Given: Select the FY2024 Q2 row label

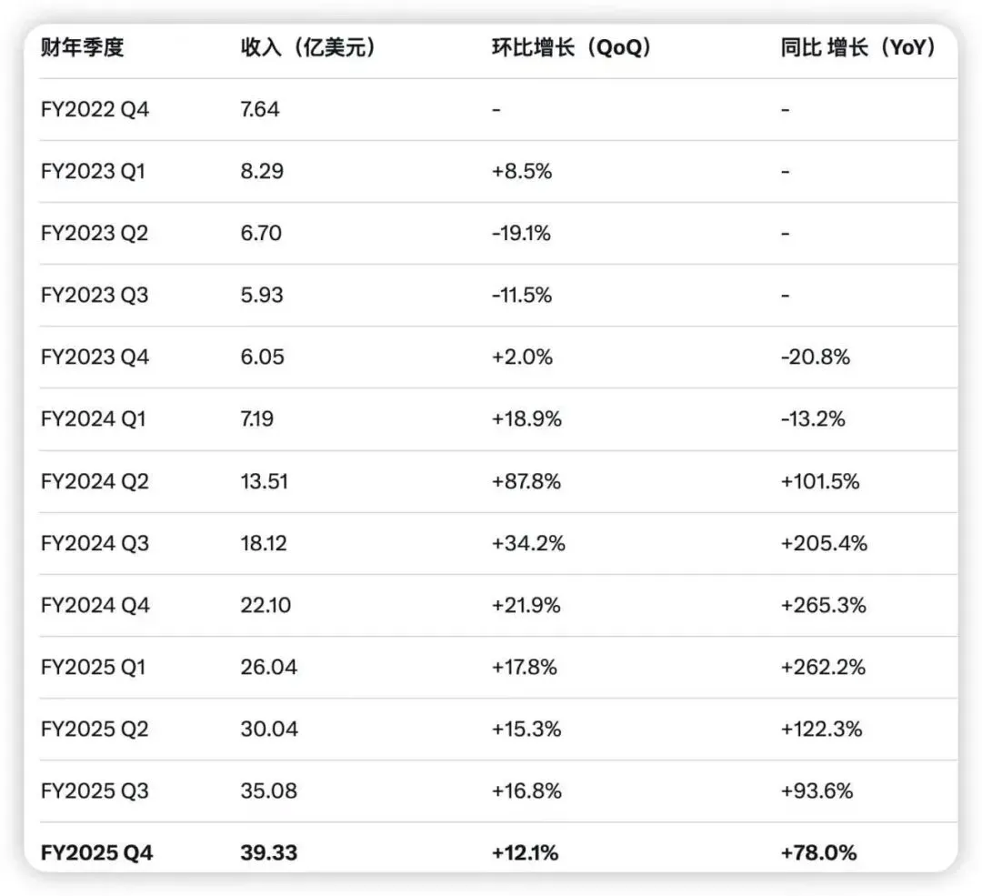Looking at the screenshot, I should (x=95, y=481).
